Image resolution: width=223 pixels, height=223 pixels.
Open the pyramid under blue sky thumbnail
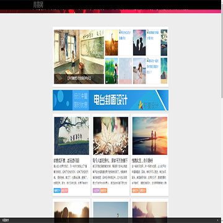[164, 71]
